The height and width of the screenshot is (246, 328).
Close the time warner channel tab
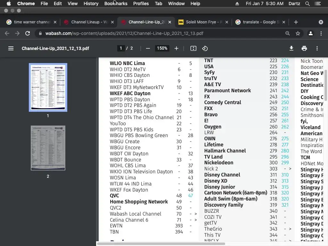pyautogui.click(x=55, y=22)
